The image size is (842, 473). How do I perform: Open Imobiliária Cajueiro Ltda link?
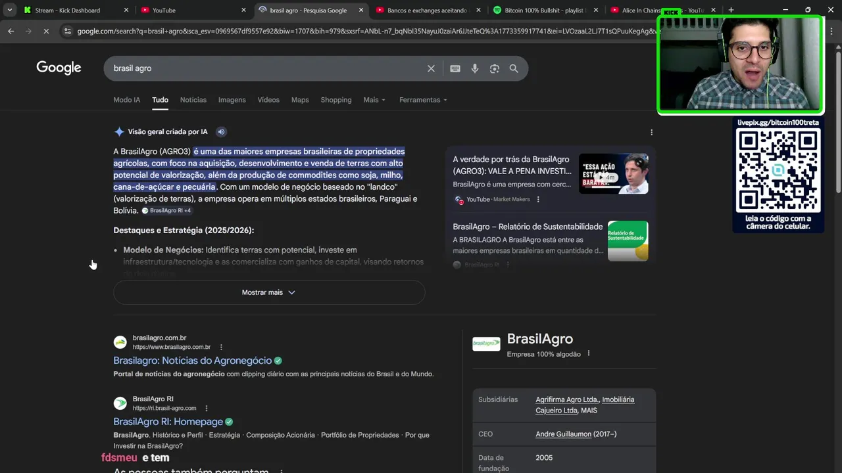point(585,405)
